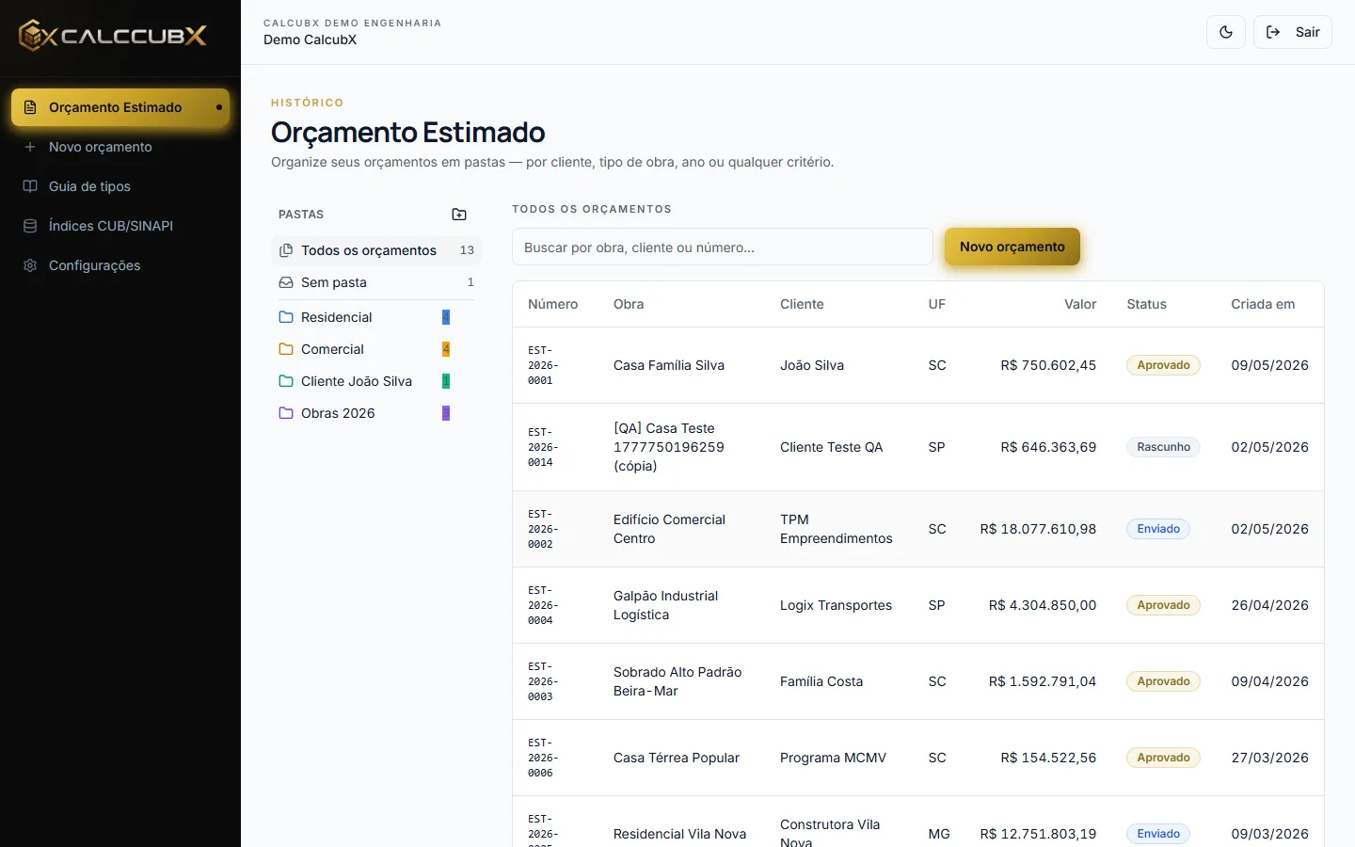Screen dimensions: 1355x847
Task: Click the green Cliente João Silva folder icon
Action: (286, 381)
